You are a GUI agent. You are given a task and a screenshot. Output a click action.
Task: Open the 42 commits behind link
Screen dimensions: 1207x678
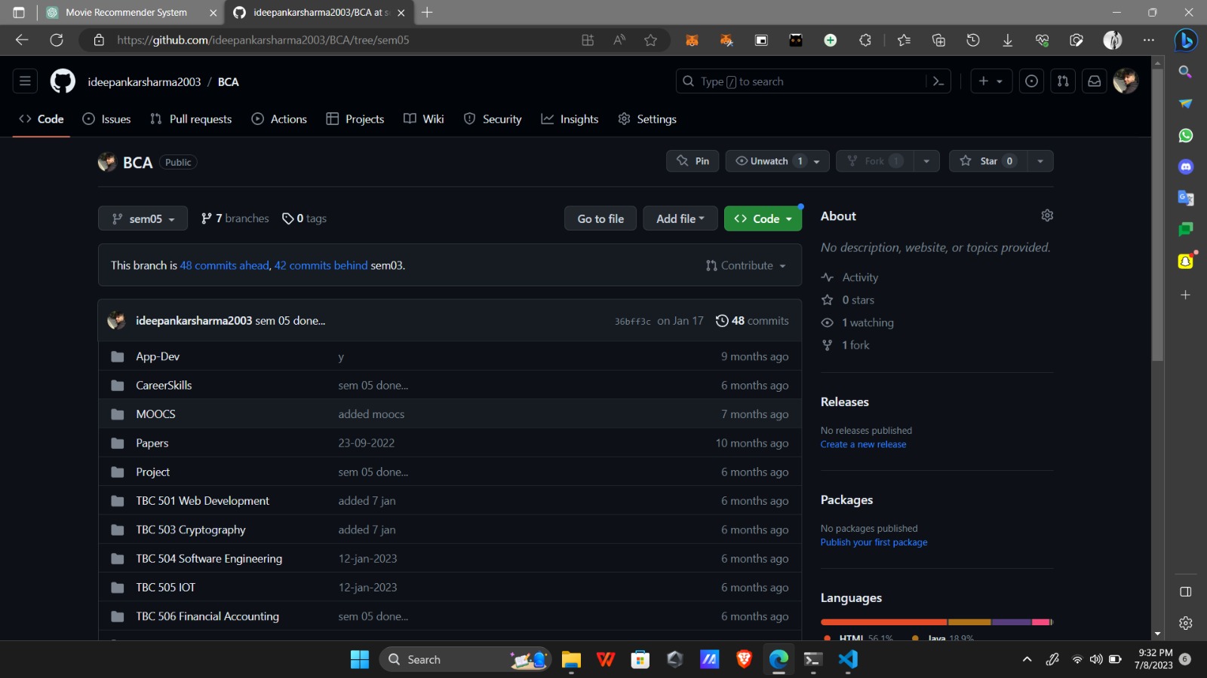321,265
